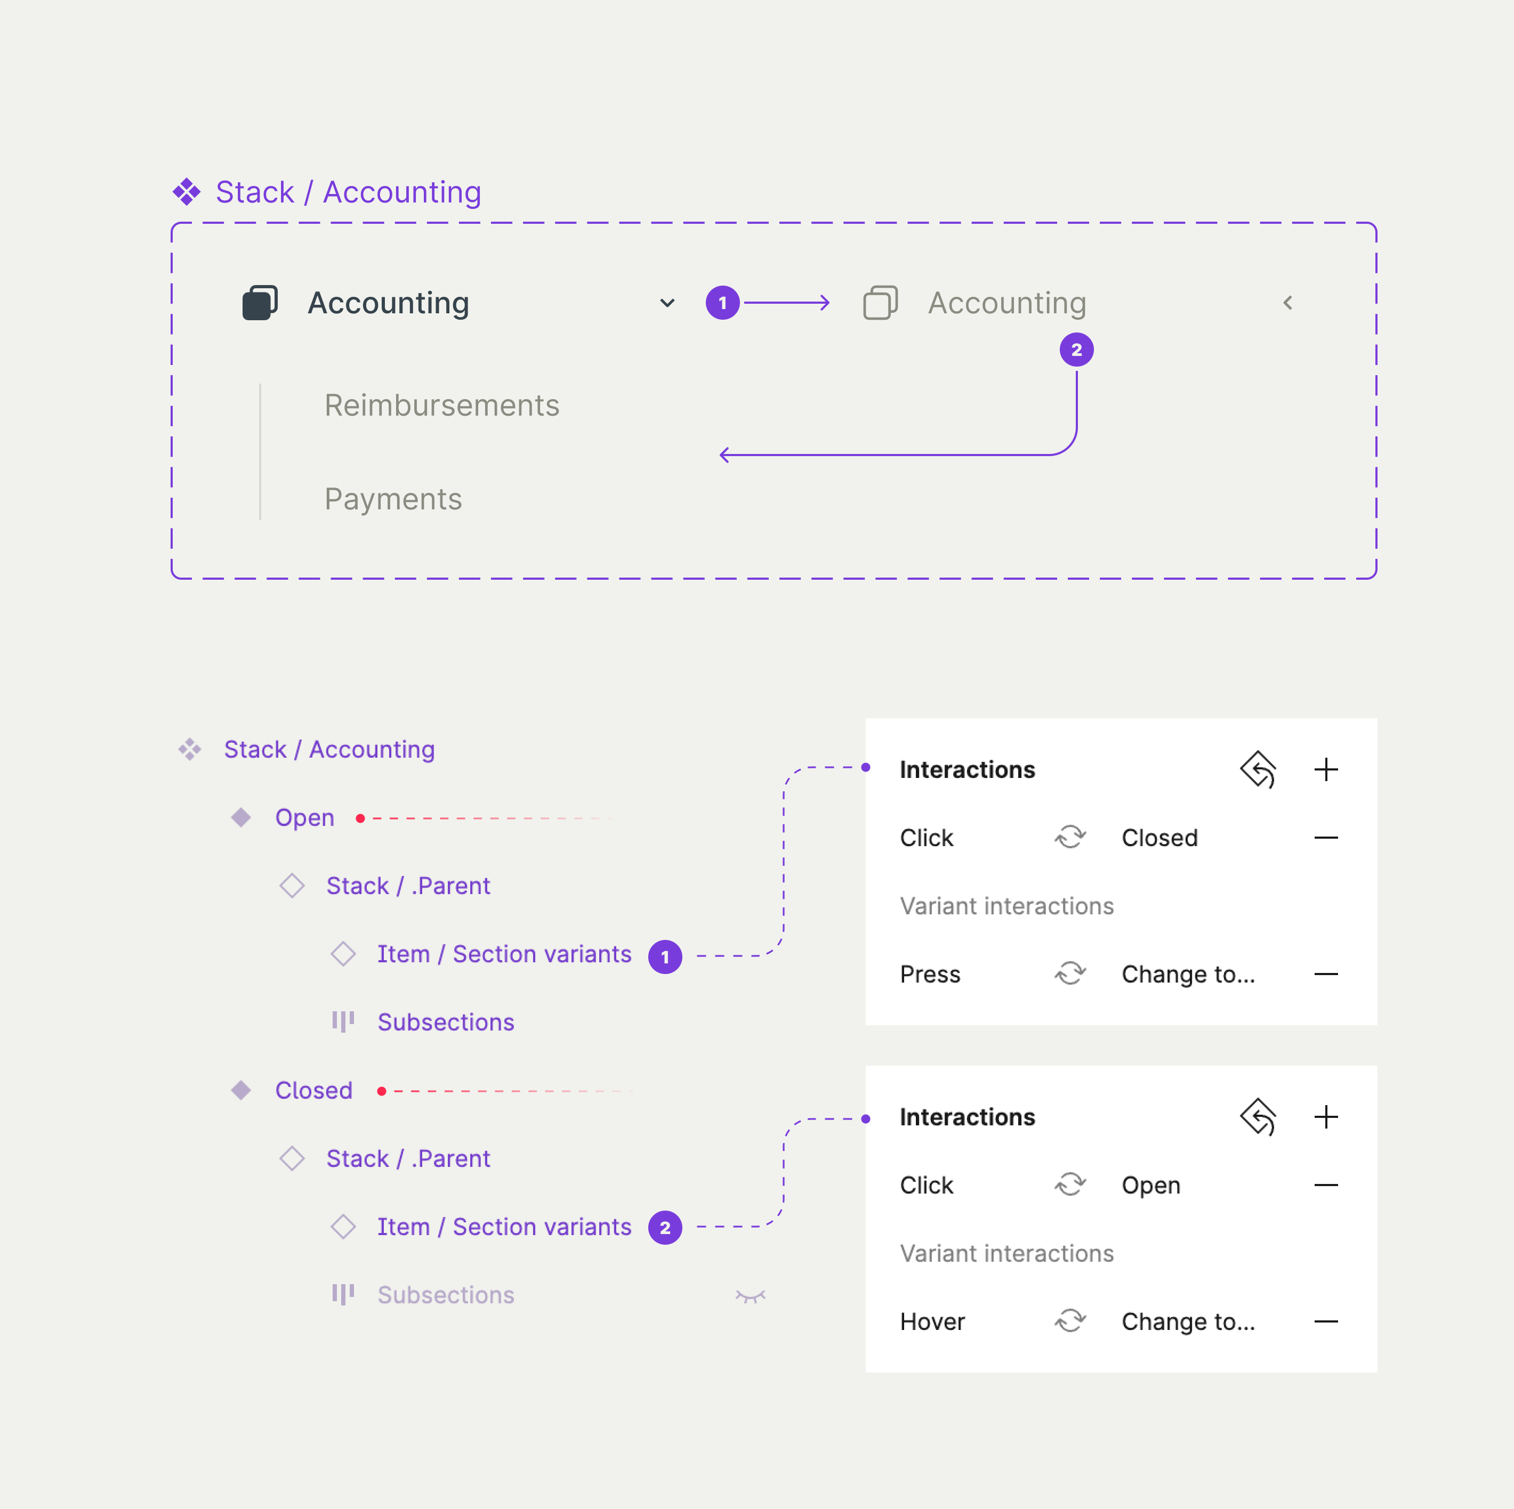Open the Reimbursements subsection

[442, 405]
